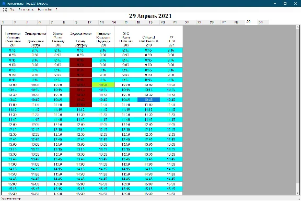Click the dark red 9:00 booked slot

[80, 65]
